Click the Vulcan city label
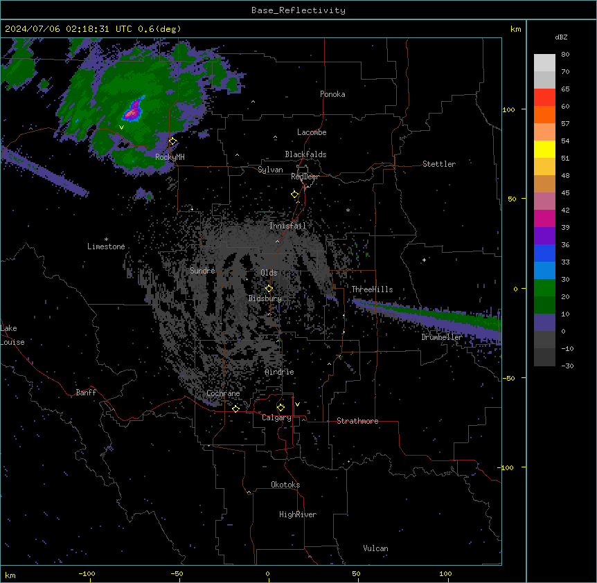This screenshot has width=597, height=583. coord(376,548)
